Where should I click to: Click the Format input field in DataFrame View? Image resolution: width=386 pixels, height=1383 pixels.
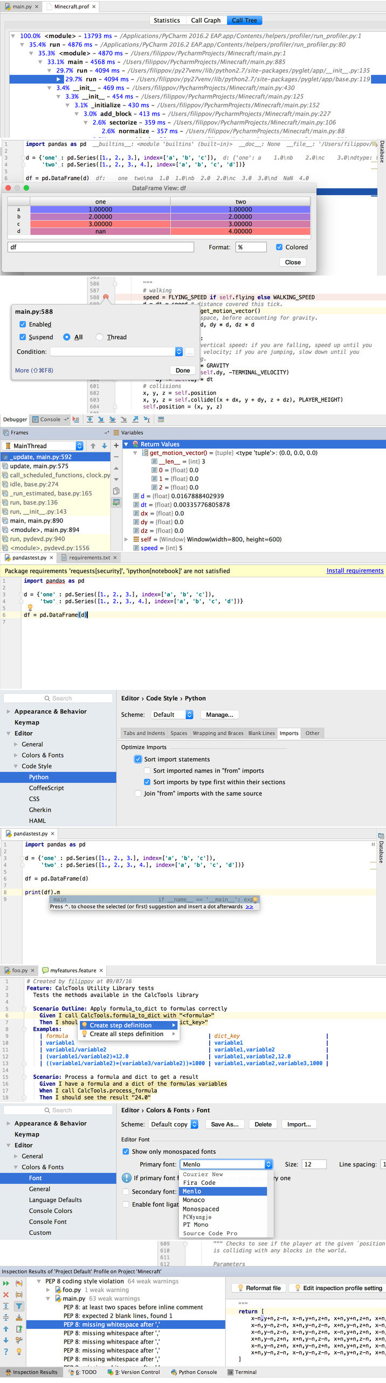pyautogui.click(x=251, y=247)
